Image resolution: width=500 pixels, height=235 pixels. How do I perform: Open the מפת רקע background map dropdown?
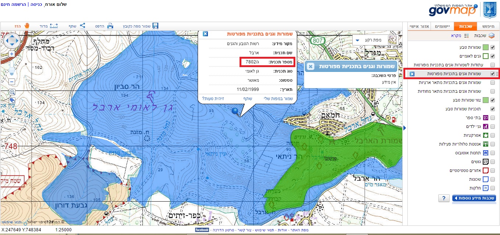pyautogui.click(x=368, y=40)
